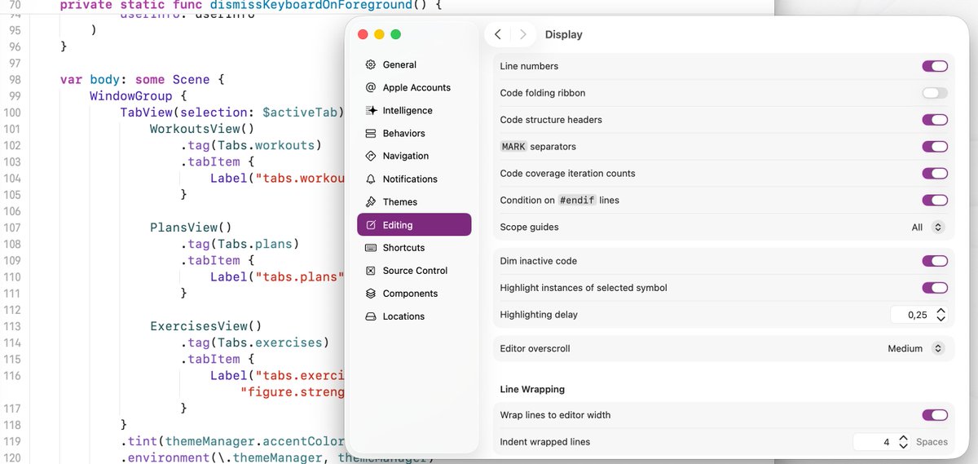Open the Shortcuts settings pane
Screen dimensions: 978x464
coord(414,247)
